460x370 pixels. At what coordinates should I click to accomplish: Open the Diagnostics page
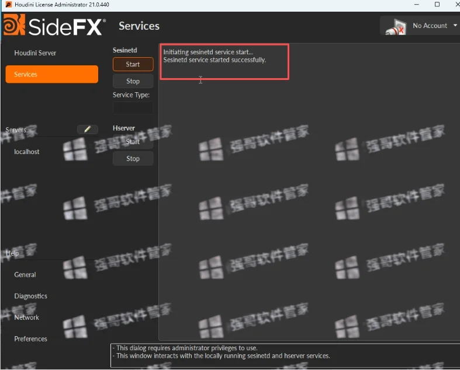30,296
